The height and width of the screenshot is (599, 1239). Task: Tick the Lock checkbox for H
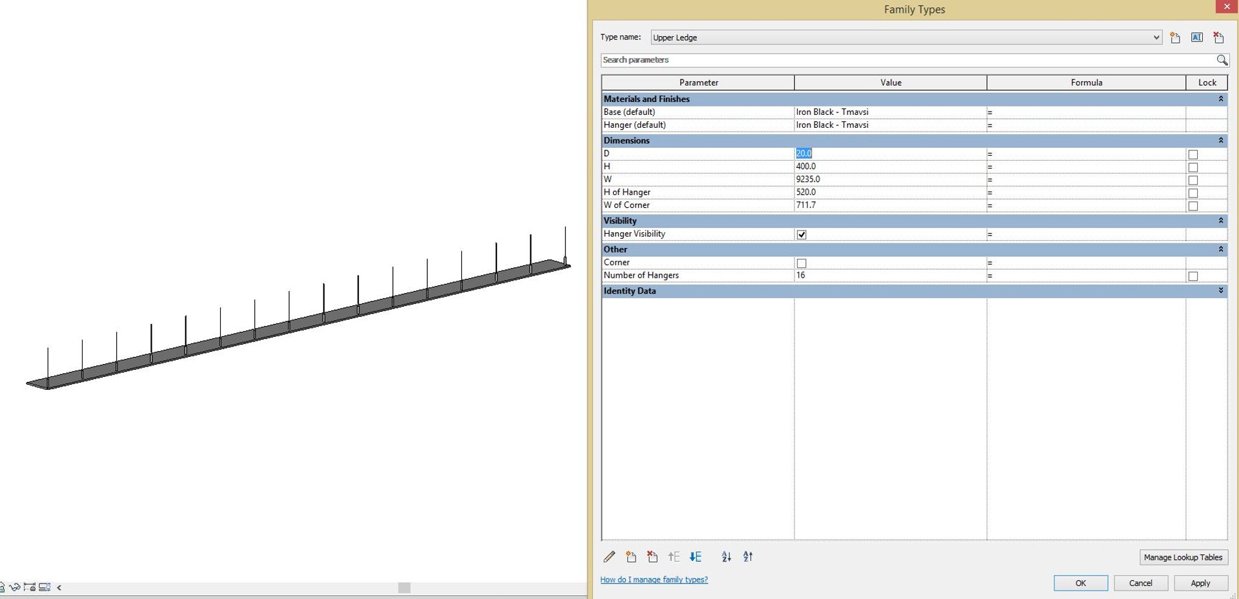[1193, 167]
